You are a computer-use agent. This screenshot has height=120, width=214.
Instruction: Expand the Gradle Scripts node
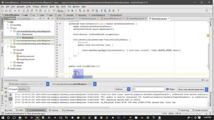coord(5,69)
